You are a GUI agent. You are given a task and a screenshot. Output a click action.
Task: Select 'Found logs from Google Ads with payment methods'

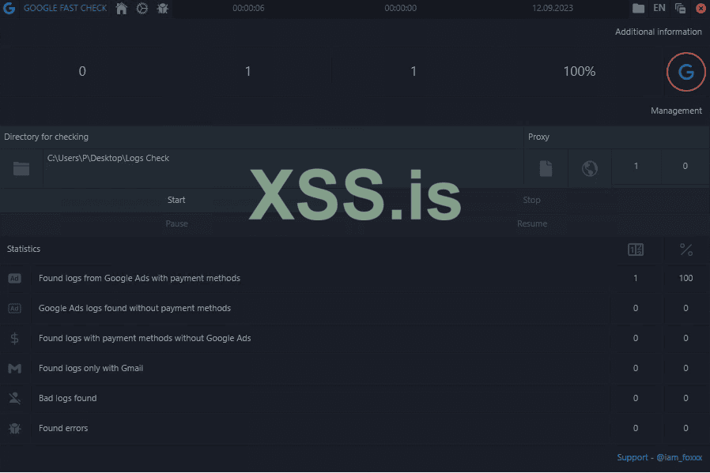(x=139, y=278)
